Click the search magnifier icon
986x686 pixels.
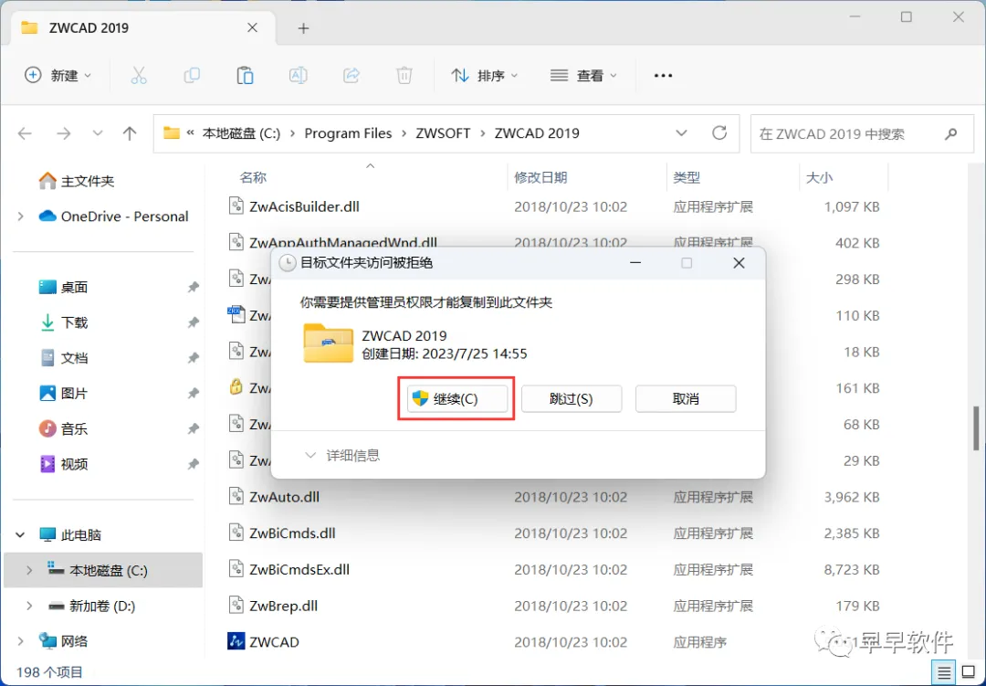950,133
